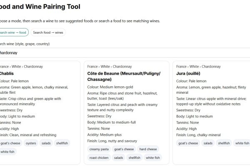Click shellfish tag in Chablis card

click(x=62, y=143)
